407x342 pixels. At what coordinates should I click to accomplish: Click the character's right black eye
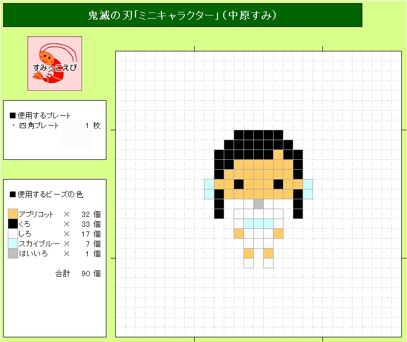click(x=278, y=184)
